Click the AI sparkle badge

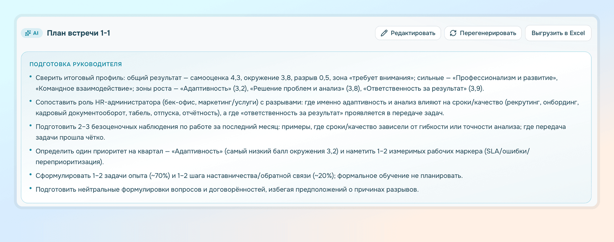coord(32,33)
